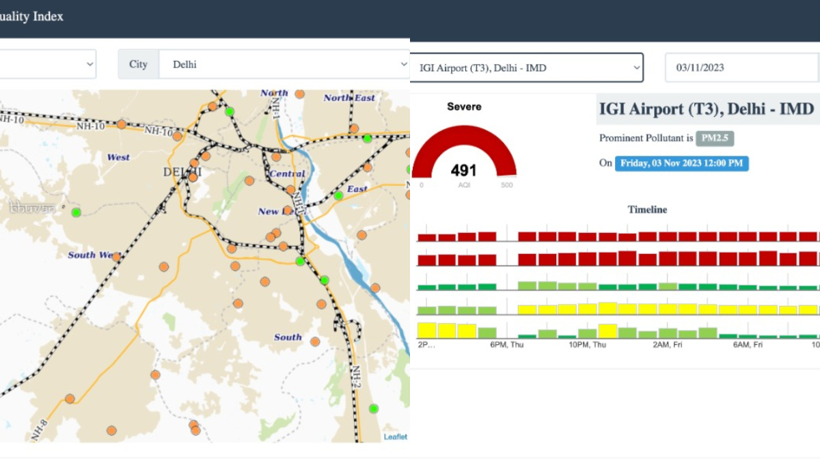Select the green marker just above Leaflet
This screenshot has height=461, width=820.
tap(373, 408)
